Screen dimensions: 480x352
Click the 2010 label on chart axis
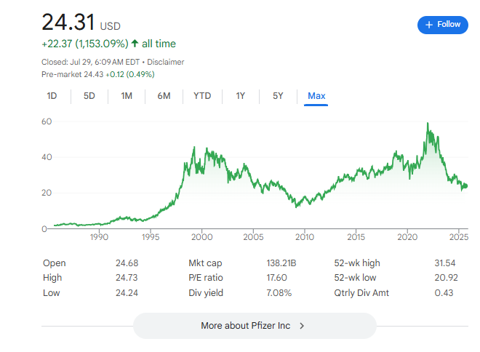(x=305, y=237)
